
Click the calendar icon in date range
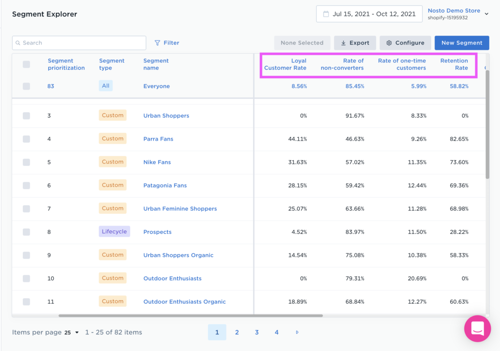tap(326, 14)
